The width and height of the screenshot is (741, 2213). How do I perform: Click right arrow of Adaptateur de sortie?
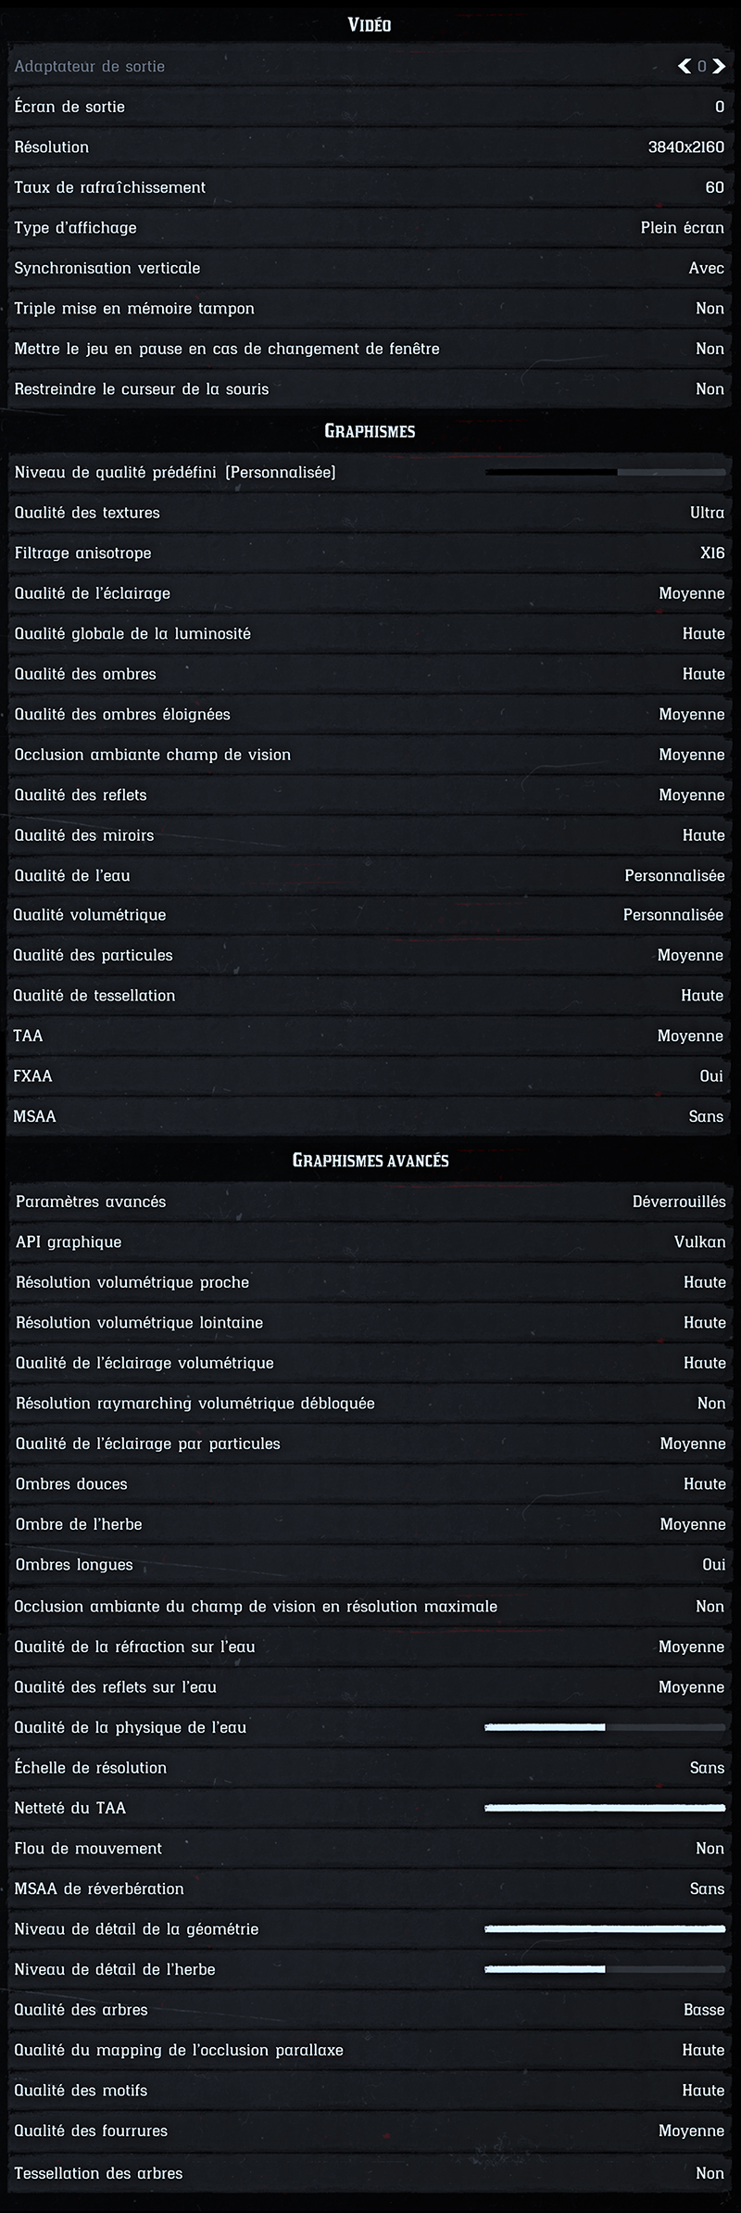(x=719, y=66)
